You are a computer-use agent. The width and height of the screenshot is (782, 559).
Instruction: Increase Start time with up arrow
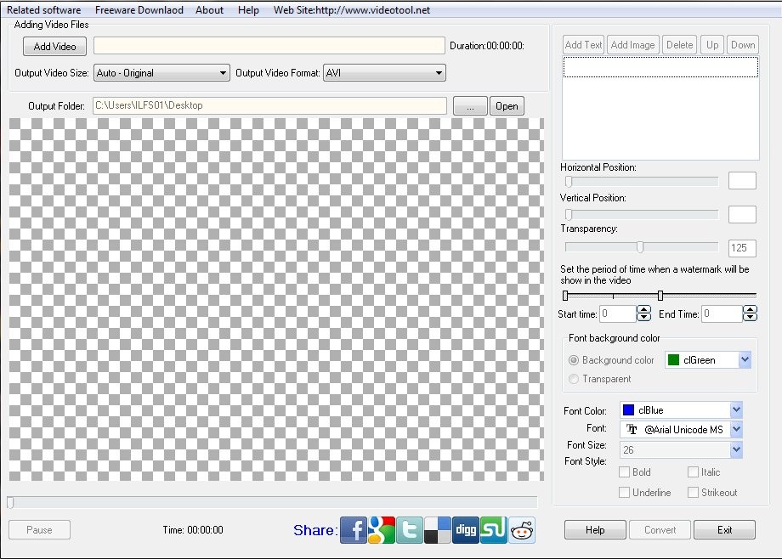(x=643, y=310)
